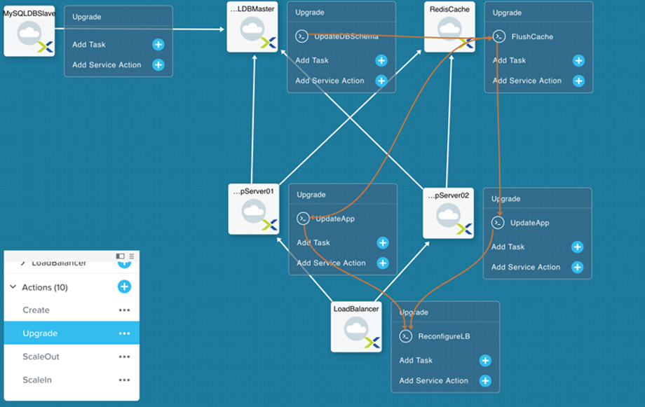
Task: Click plus beside Add Service Action under RedisCache
Action: [x=578, y=81]
